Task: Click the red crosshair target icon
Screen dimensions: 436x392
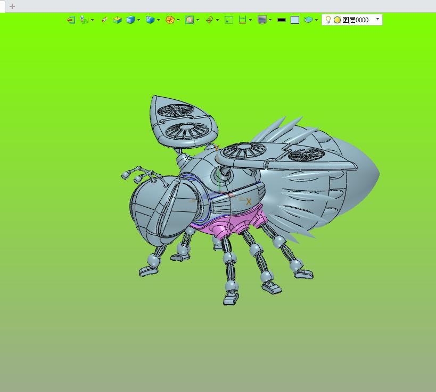Action: (209, 20)
